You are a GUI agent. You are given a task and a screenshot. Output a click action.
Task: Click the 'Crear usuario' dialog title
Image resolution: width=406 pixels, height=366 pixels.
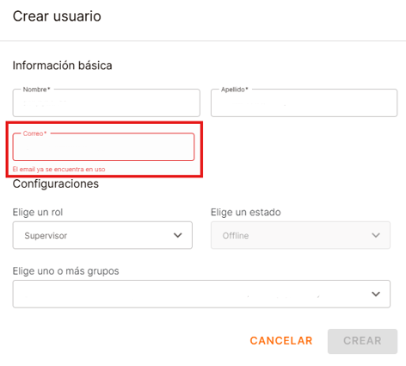pyautogui.click(x=57, y=16)
